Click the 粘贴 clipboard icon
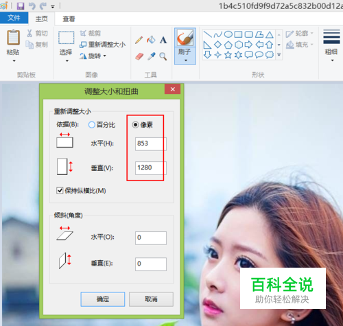 point(13,37)
